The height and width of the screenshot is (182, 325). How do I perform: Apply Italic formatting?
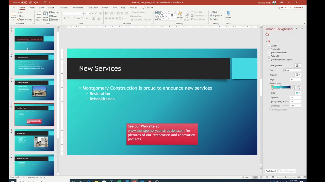point(68,18)
